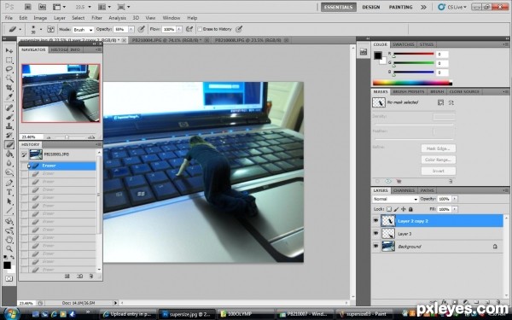
Task: Select the Crop tool
Action: pos(9,88)
